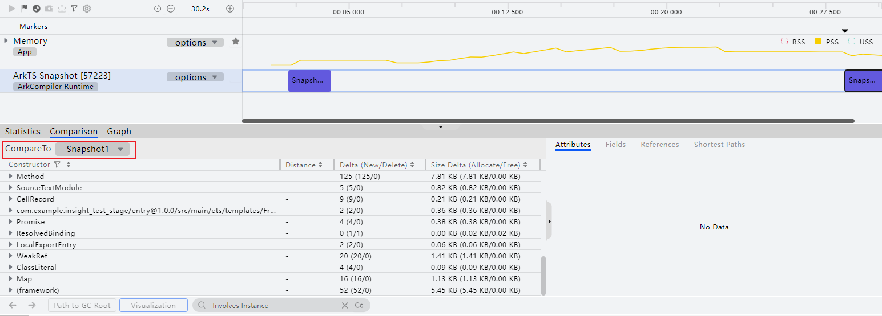Open the Shortest Paths tab
882x316 pixels.
click(719, 145)
